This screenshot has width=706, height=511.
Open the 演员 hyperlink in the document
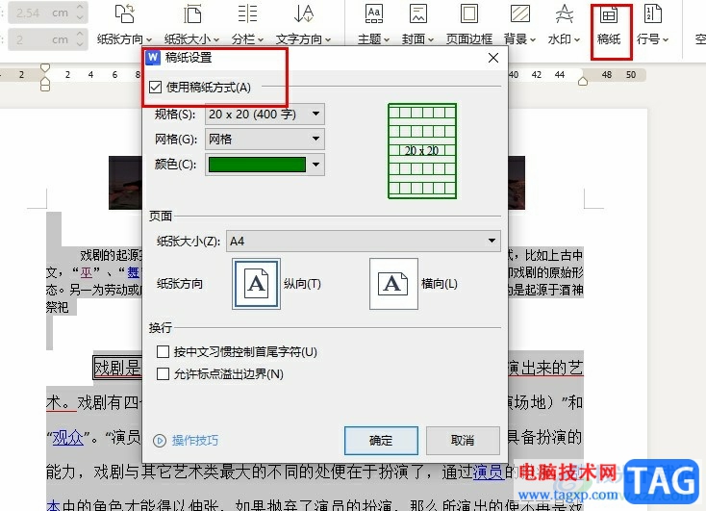click(x=488, y=472)
